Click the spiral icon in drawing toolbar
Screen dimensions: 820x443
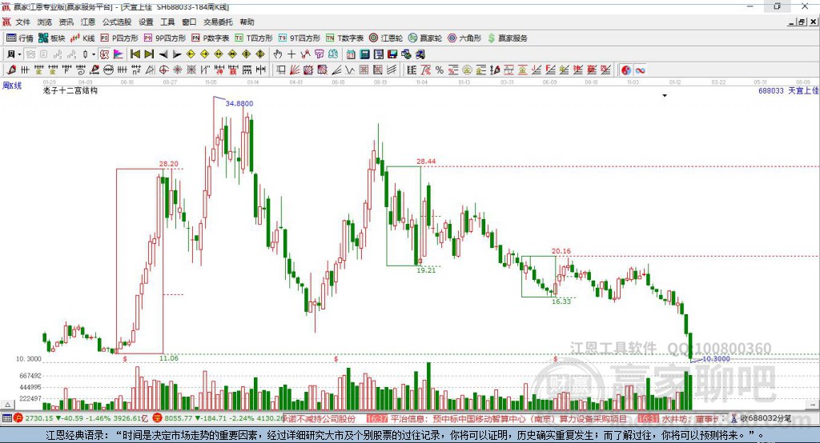(x=81, y=70)
